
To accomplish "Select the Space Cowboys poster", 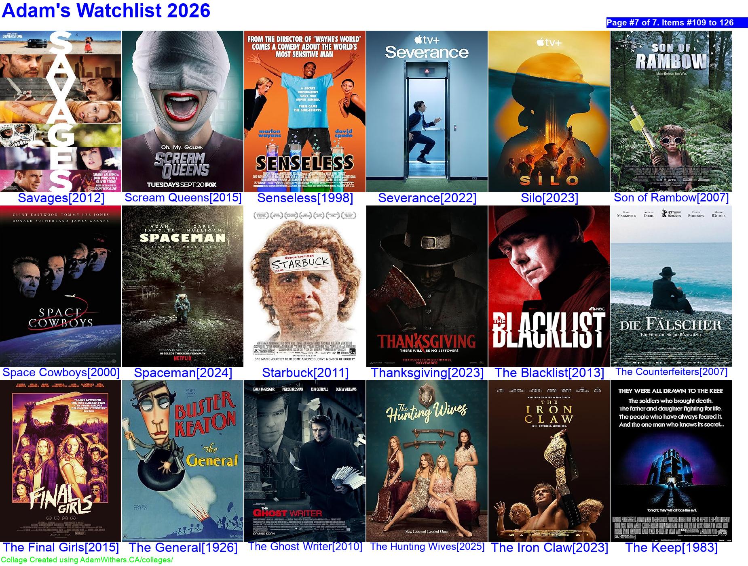I will click(x=61, y=286).
